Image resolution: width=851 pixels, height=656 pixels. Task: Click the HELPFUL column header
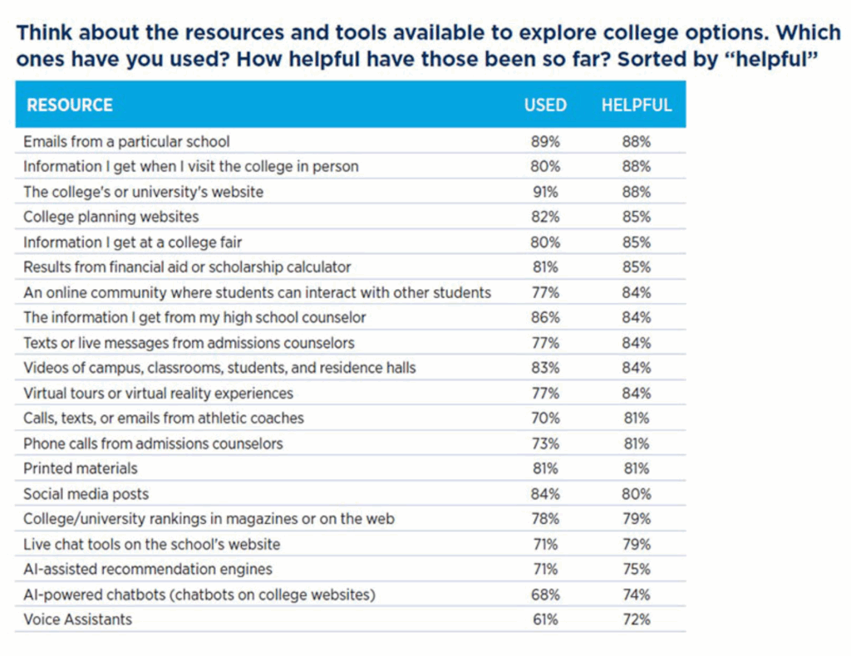pyautogui.click(x=637, y=105)
